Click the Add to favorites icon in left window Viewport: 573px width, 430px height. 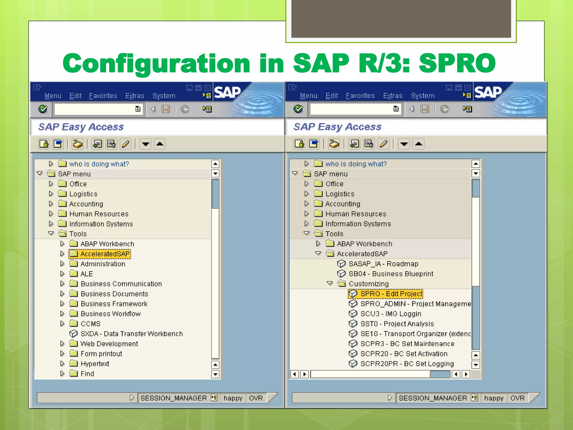[x=97, y=144]
